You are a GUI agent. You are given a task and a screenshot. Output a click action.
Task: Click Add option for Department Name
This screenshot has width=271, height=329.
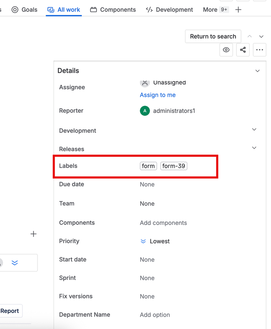click(x=155, y=315)
